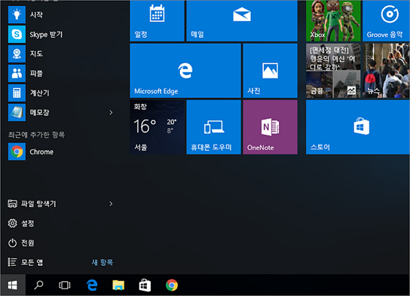Open 설정 settings entry
Screen dimensions: 410x296
21,223
